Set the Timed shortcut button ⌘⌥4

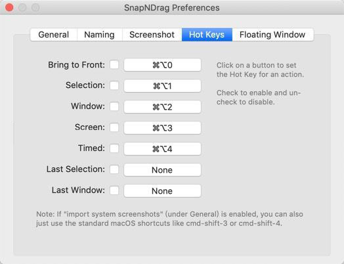pyautogui.click(x=162, y=149)
